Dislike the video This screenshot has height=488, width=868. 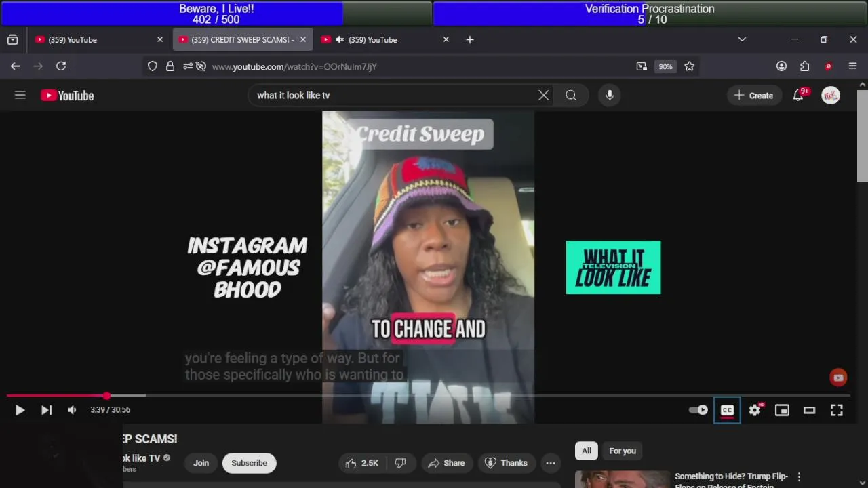[400, 463]
